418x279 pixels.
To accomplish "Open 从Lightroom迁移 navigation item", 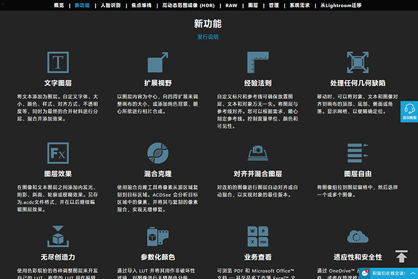I will pos(341,5).
